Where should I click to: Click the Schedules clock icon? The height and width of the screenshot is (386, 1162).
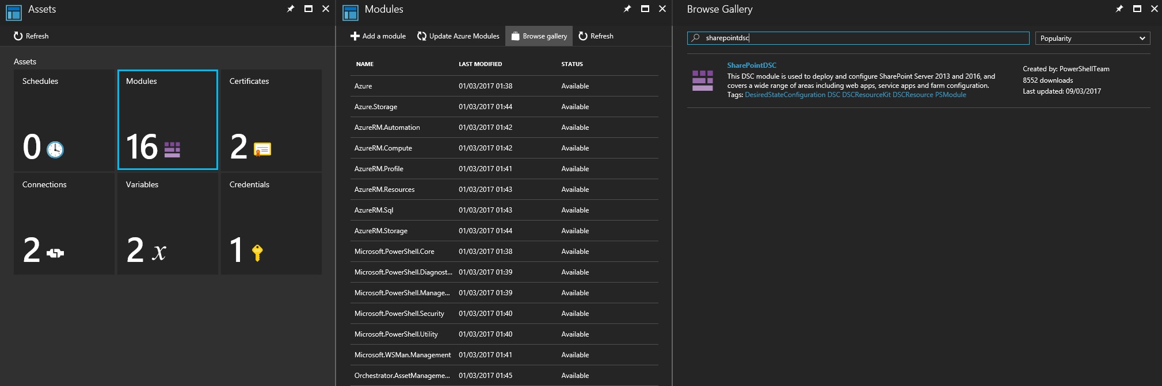click(55, 149)
